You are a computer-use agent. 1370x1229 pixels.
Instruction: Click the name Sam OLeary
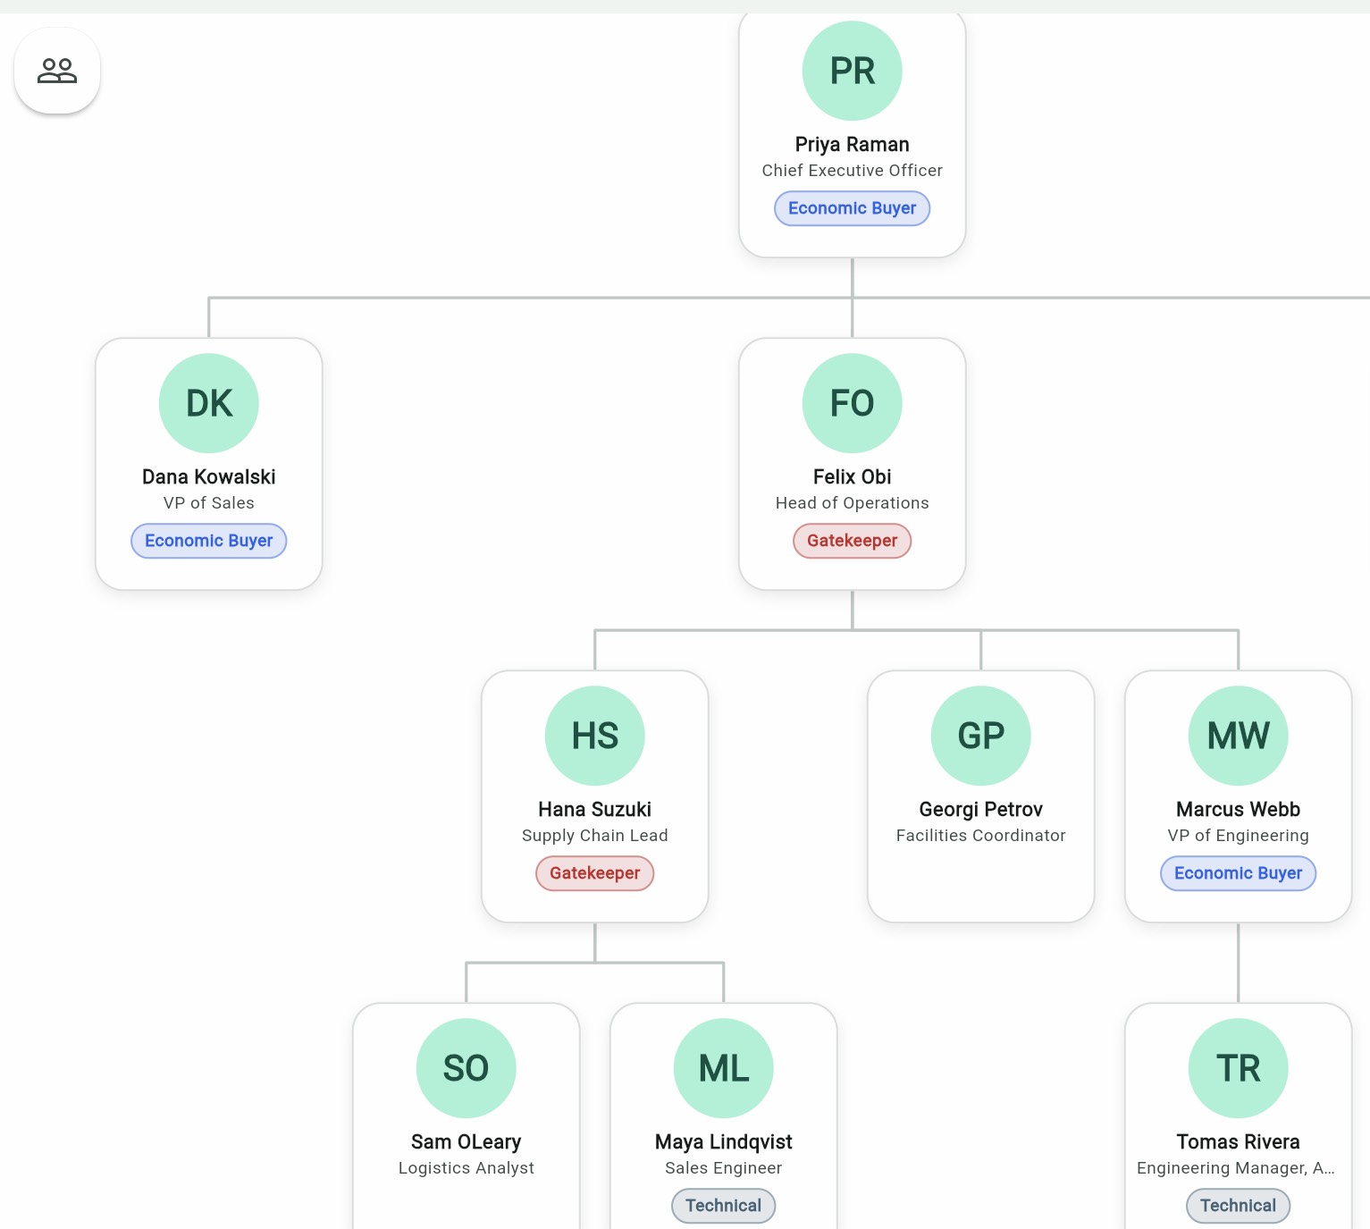(466, 1142)
